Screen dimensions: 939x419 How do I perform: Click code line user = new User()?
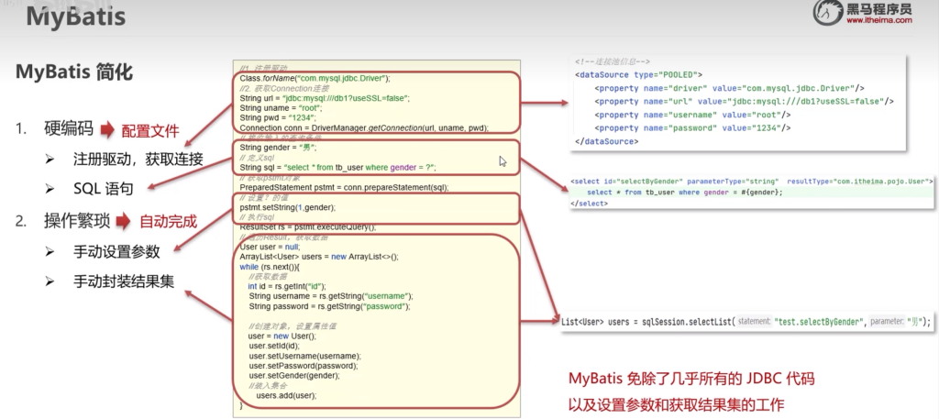(x=282, y=336)
